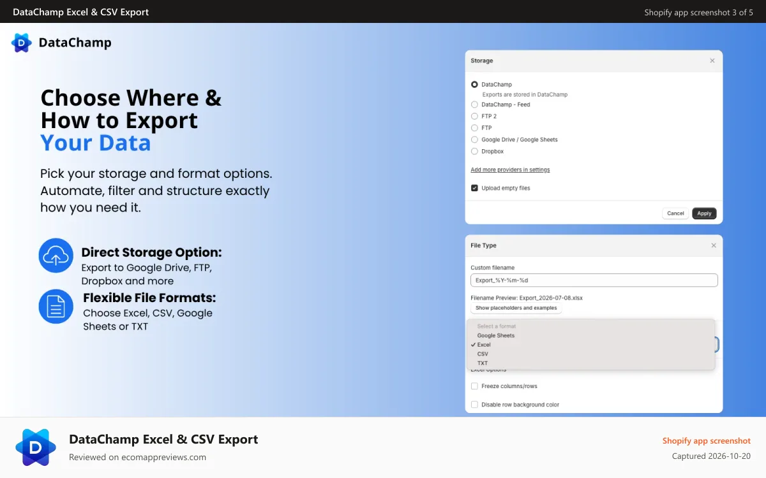Click the Your Data blue heading
The height and width of the screenshot is (478, 766).
point(96,143)
